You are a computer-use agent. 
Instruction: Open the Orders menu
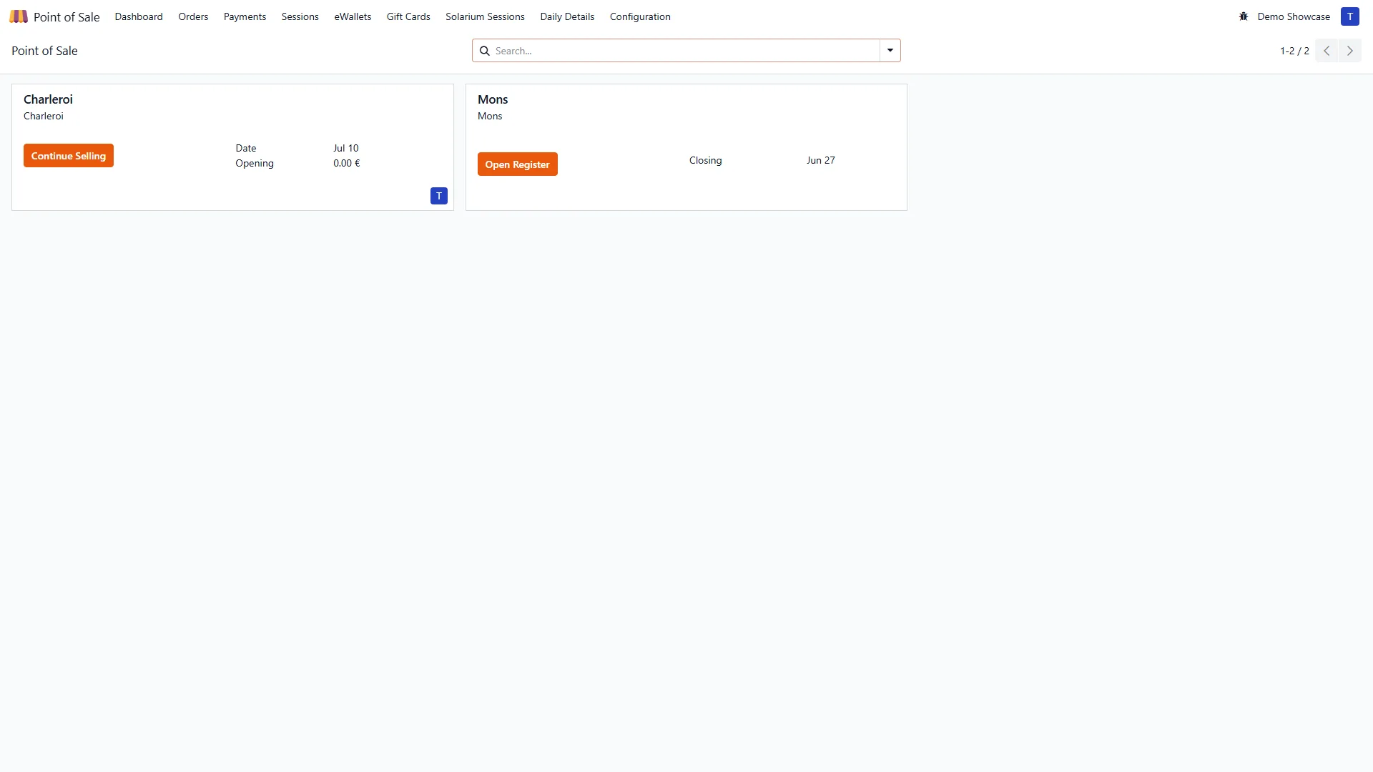[193, 16]
